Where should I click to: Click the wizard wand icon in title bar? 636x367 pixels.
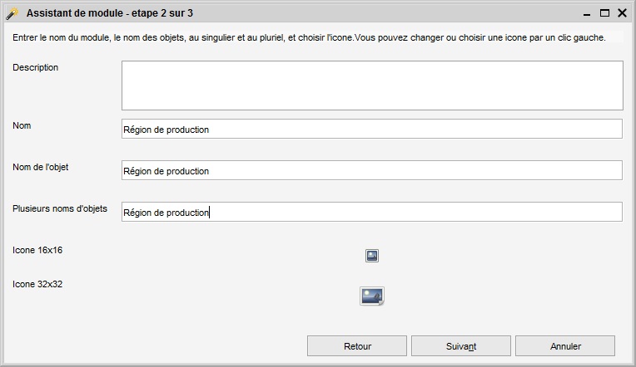pyautogui.click(x=12, y=13)
